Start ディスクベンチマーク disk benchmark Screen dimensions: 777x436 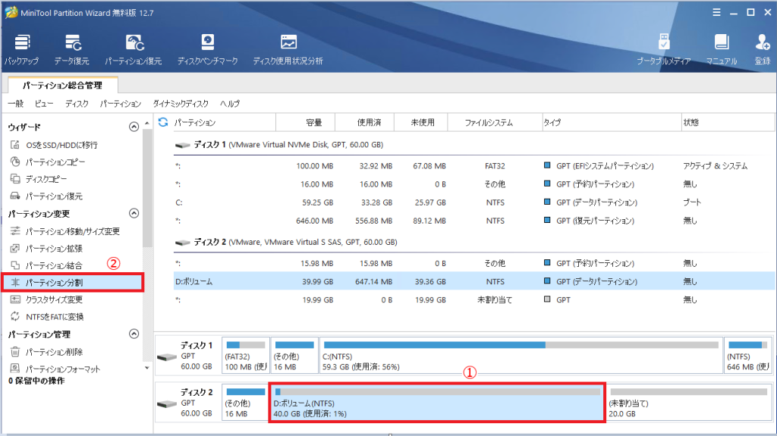tap(208, 49)
